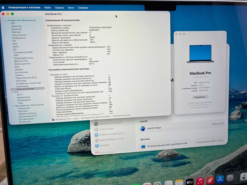Select Apple Pay in the sidebar

16,26
